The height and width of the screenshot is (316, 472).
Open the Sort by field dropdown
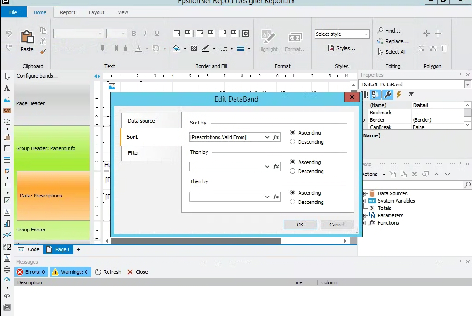267,137
